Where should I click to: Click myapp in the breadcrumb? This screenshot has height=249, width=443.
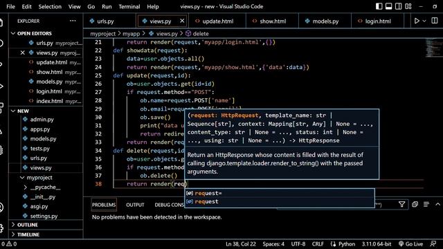point(131,34)
